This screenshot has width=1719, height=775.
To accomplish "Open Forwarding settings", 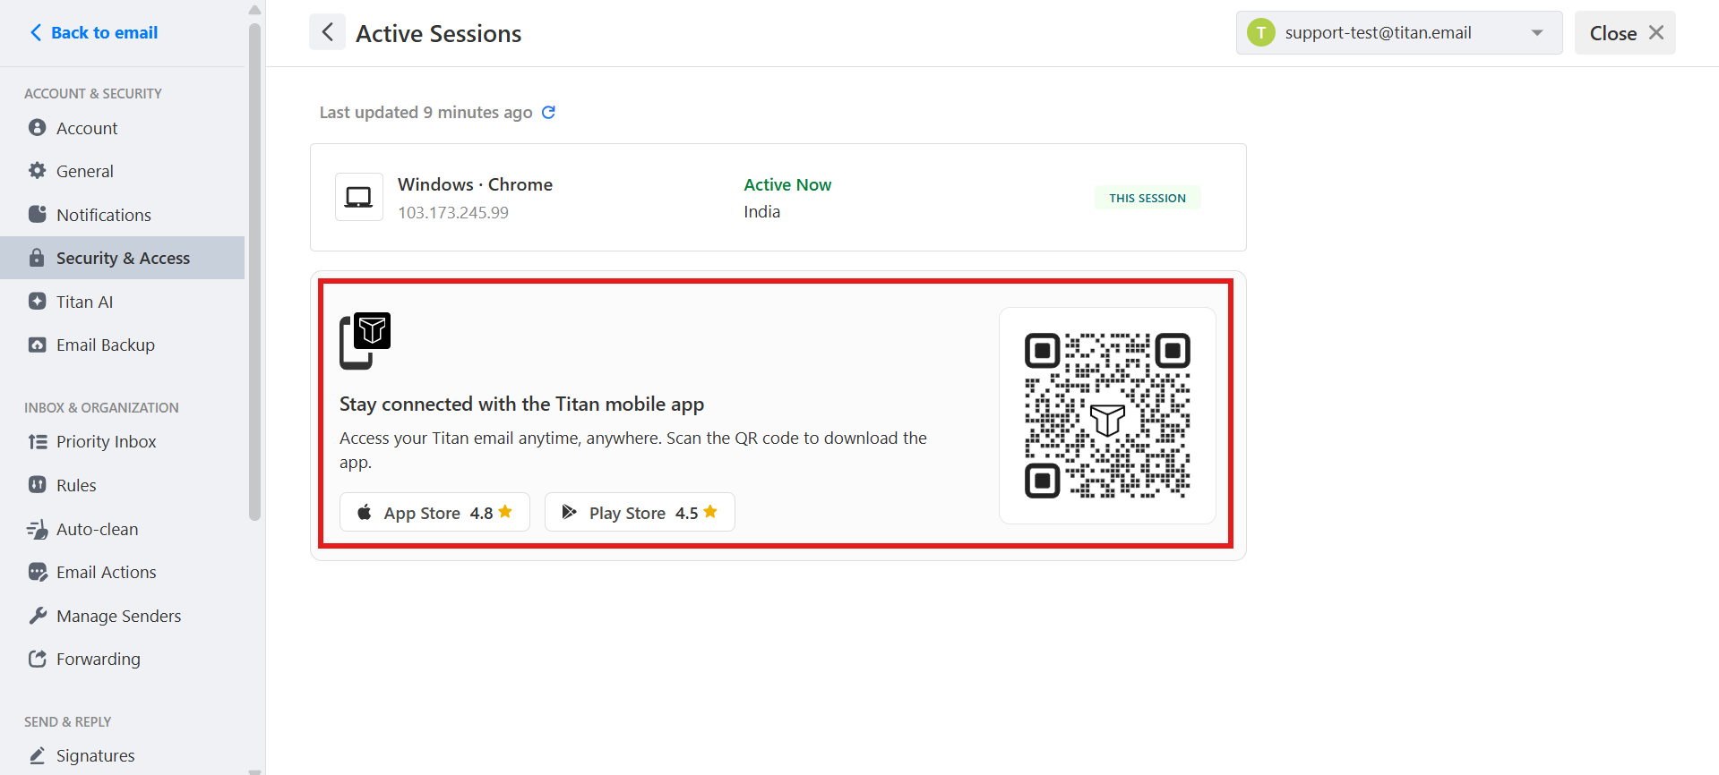I will coord(123,659).
